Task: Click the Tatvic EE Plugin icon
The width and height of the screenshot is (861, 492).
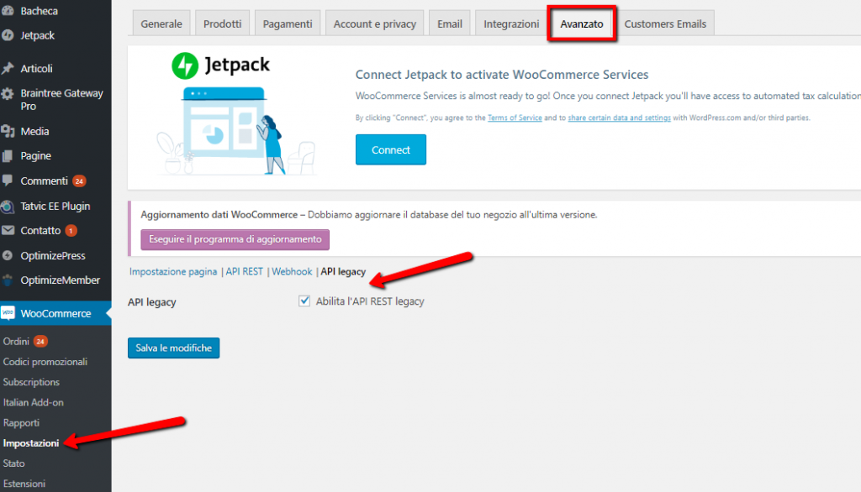Action: tap(8, 207)
